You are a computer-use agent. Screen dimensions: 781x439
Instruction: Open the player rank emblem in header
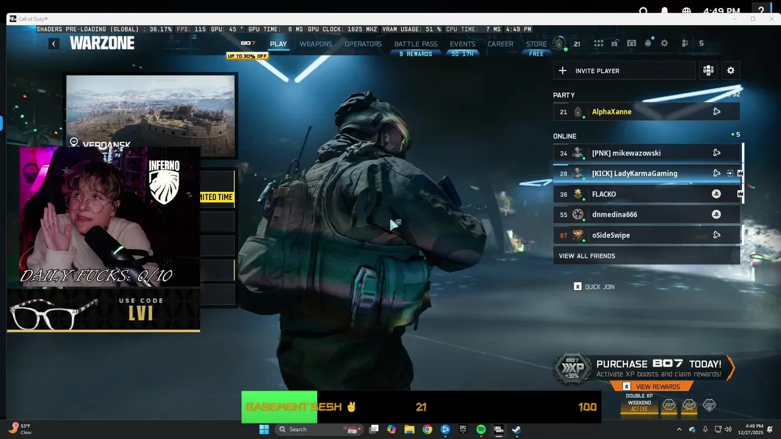559,43
